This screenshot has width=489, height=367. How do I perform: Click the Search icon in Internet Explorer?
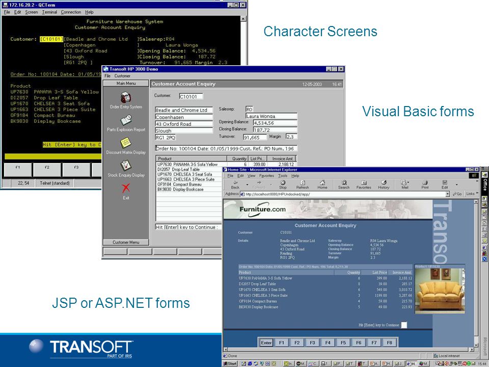[344, 185]
